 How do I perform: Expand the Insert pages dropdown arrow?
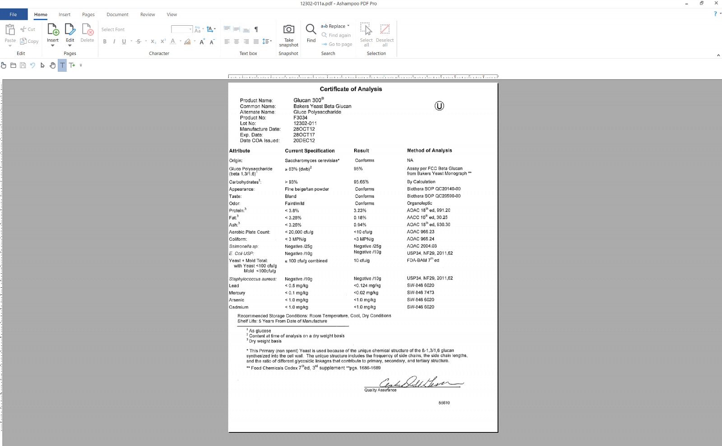[53, 46]
